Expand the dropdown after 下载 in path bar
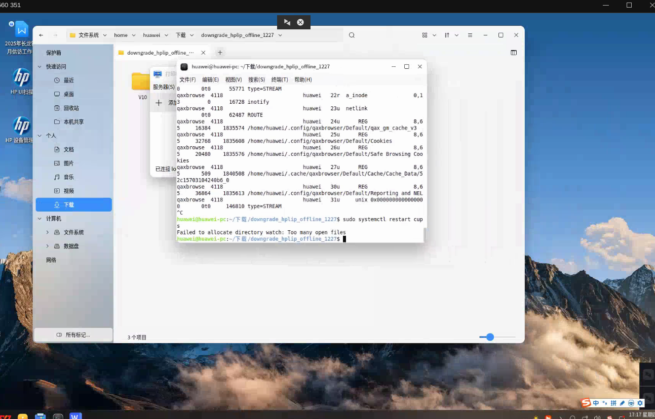The image size is (655, 419). click(x=191, y=35)
